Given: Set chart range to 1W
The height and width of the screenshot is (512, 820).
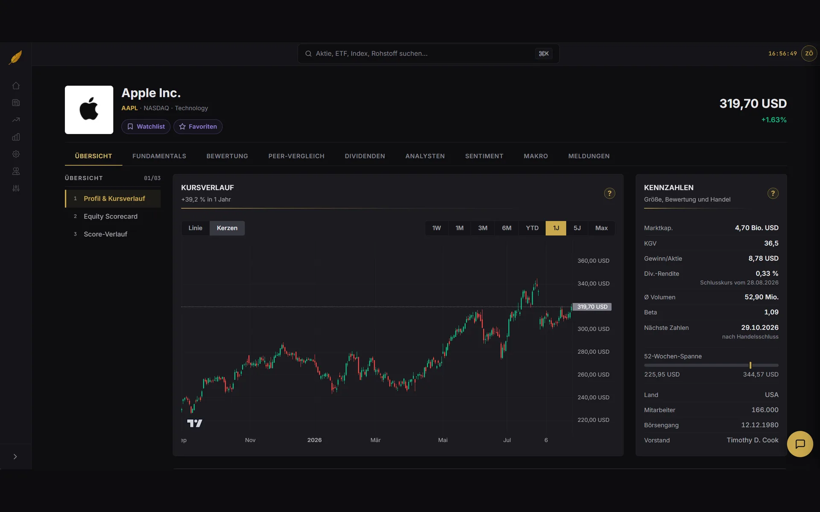Looking at the screenshot, I should [436, 228].
